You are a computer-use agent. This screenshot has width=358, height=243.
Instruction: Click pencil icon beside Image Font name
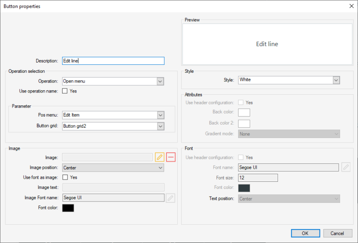170,198
